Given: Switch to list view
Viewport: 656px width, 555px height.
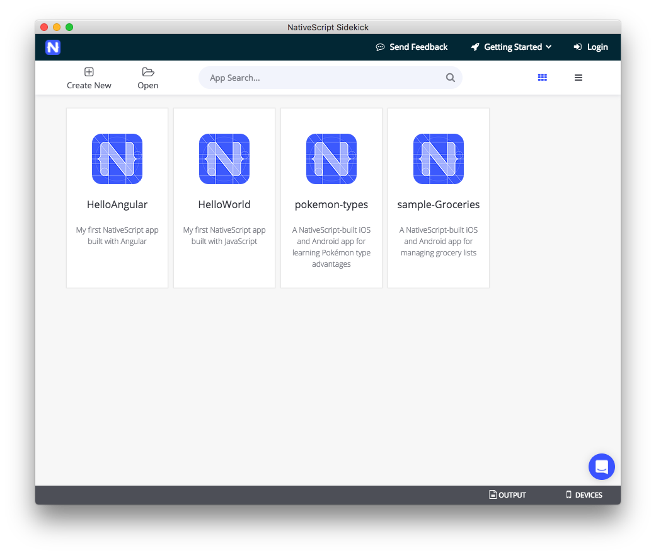Looking at the screenshot, I should click(578, 78).
